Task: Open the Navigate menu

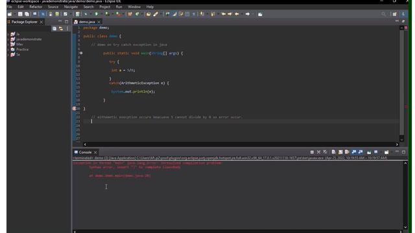Action: [x=71, y=7]
